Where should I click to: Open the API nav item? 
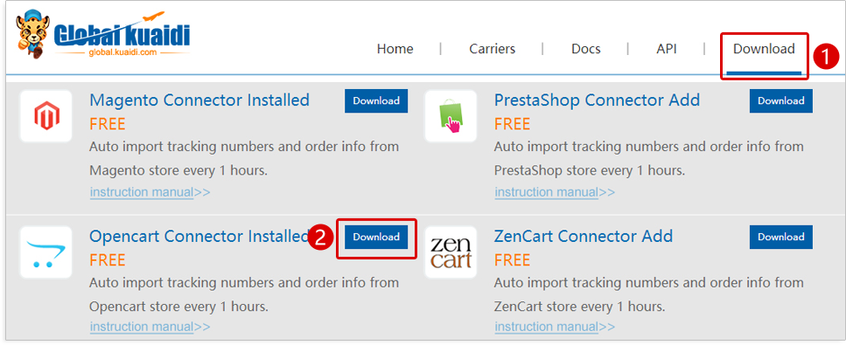click(667, 49)
